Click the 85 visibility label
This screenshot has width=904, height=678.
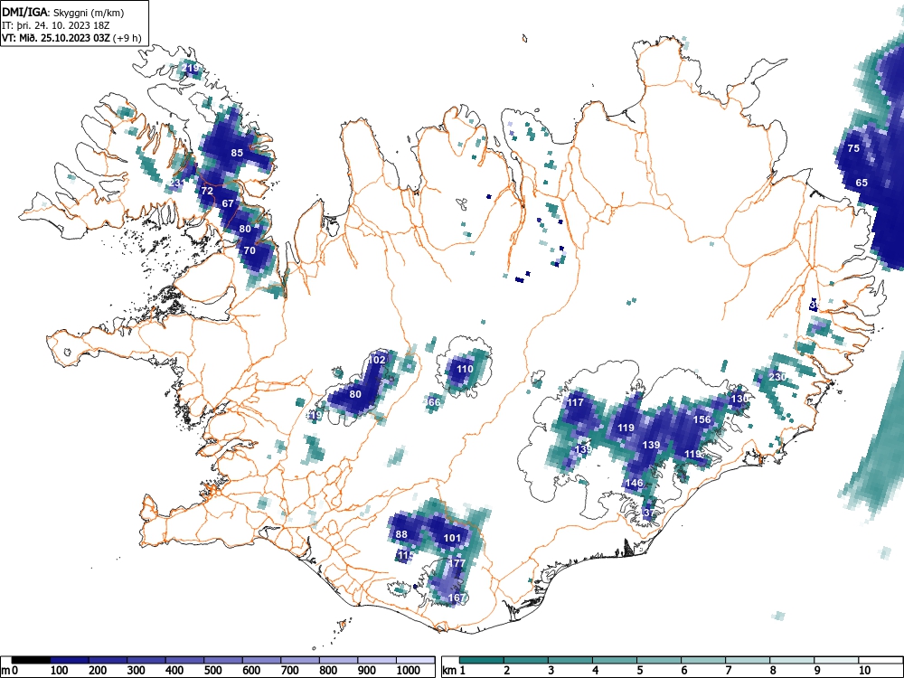click(x=237, y=153)
